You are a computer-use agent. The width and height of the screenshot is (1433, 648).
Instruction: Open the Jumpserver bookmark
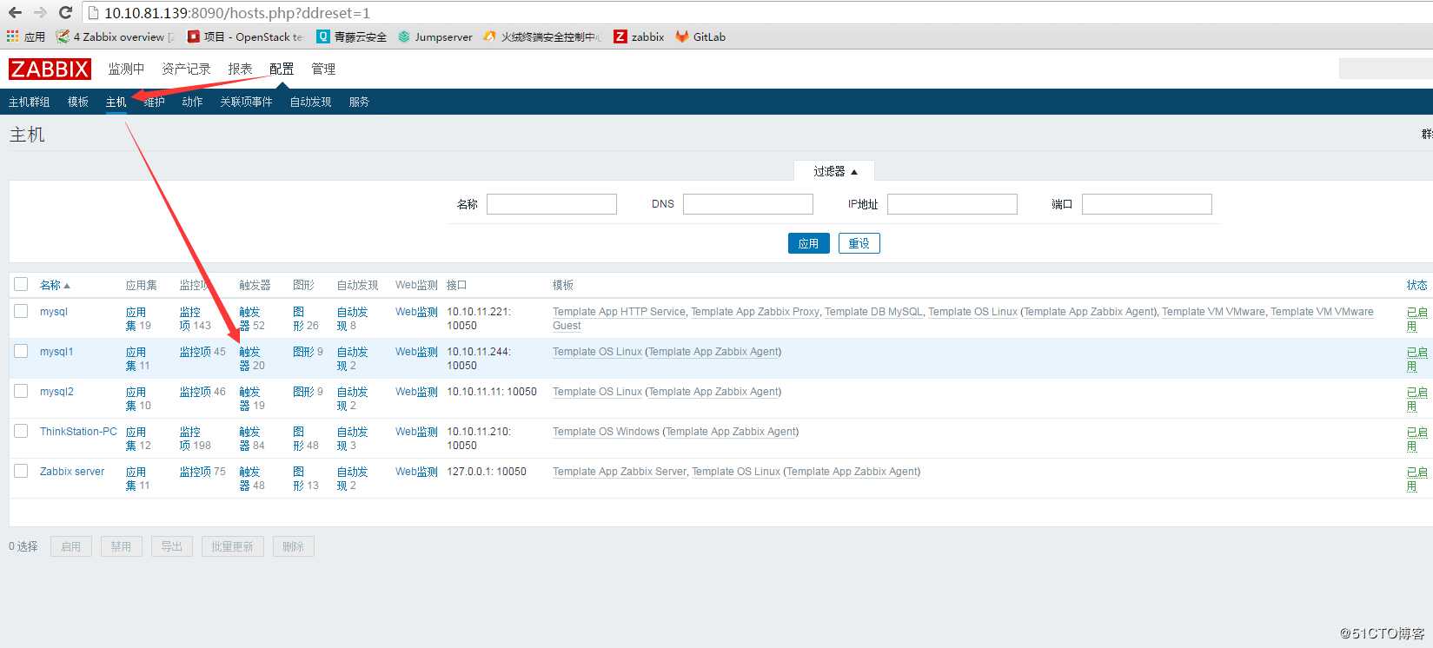click(435, 36)
